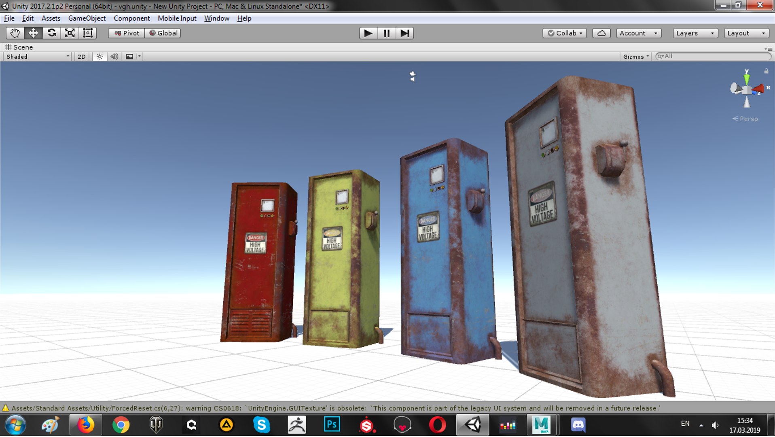Toggle scene lighting
This screenshot has width=775, height=437.
click(100, 57)
